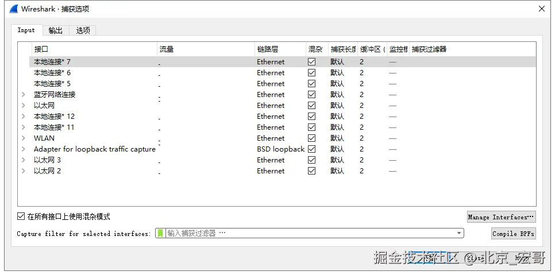The image size is (555, 275).
Task: Expand the 以太网 3 row
Action: pyautogui.click(x=24, y=160)
